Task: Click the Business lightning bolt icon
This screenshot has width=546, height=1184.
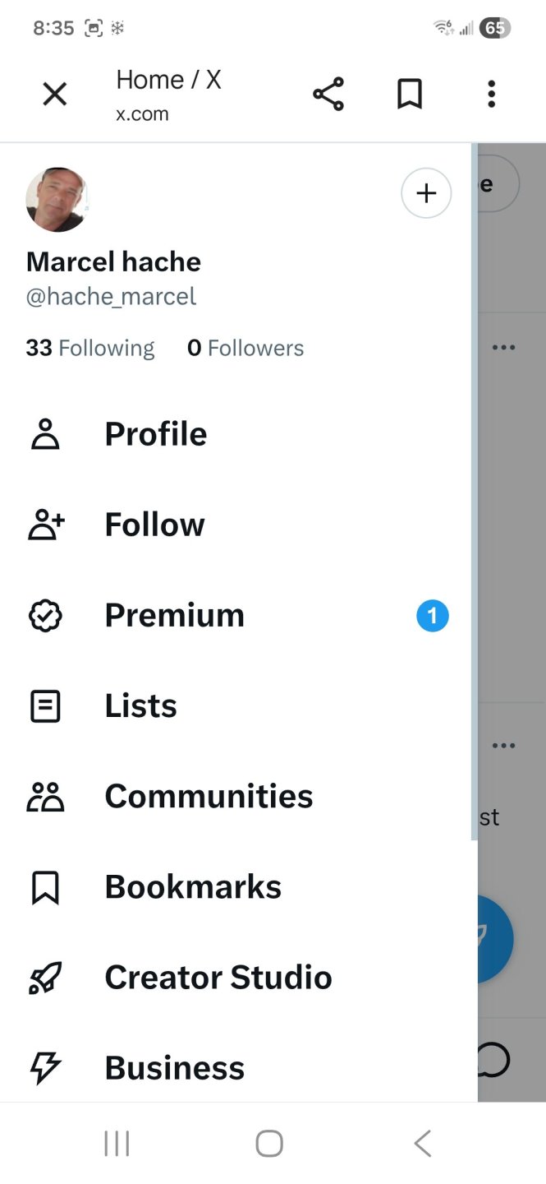Action: 45,1067
